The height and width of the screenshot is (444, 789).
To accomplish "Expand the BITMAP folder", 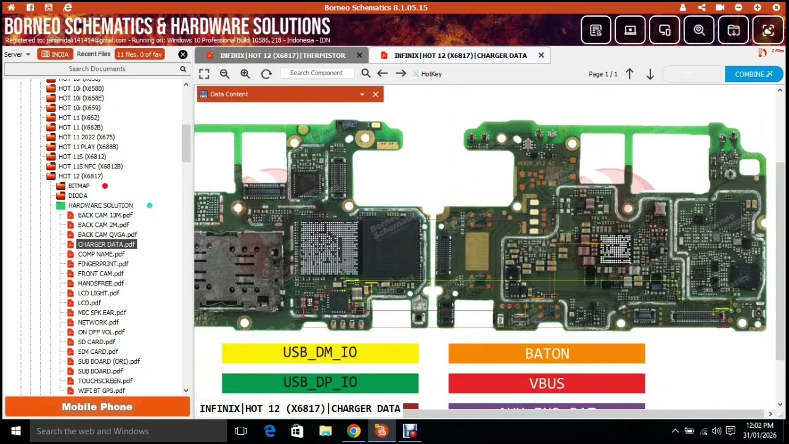I will tap(78, 186).
